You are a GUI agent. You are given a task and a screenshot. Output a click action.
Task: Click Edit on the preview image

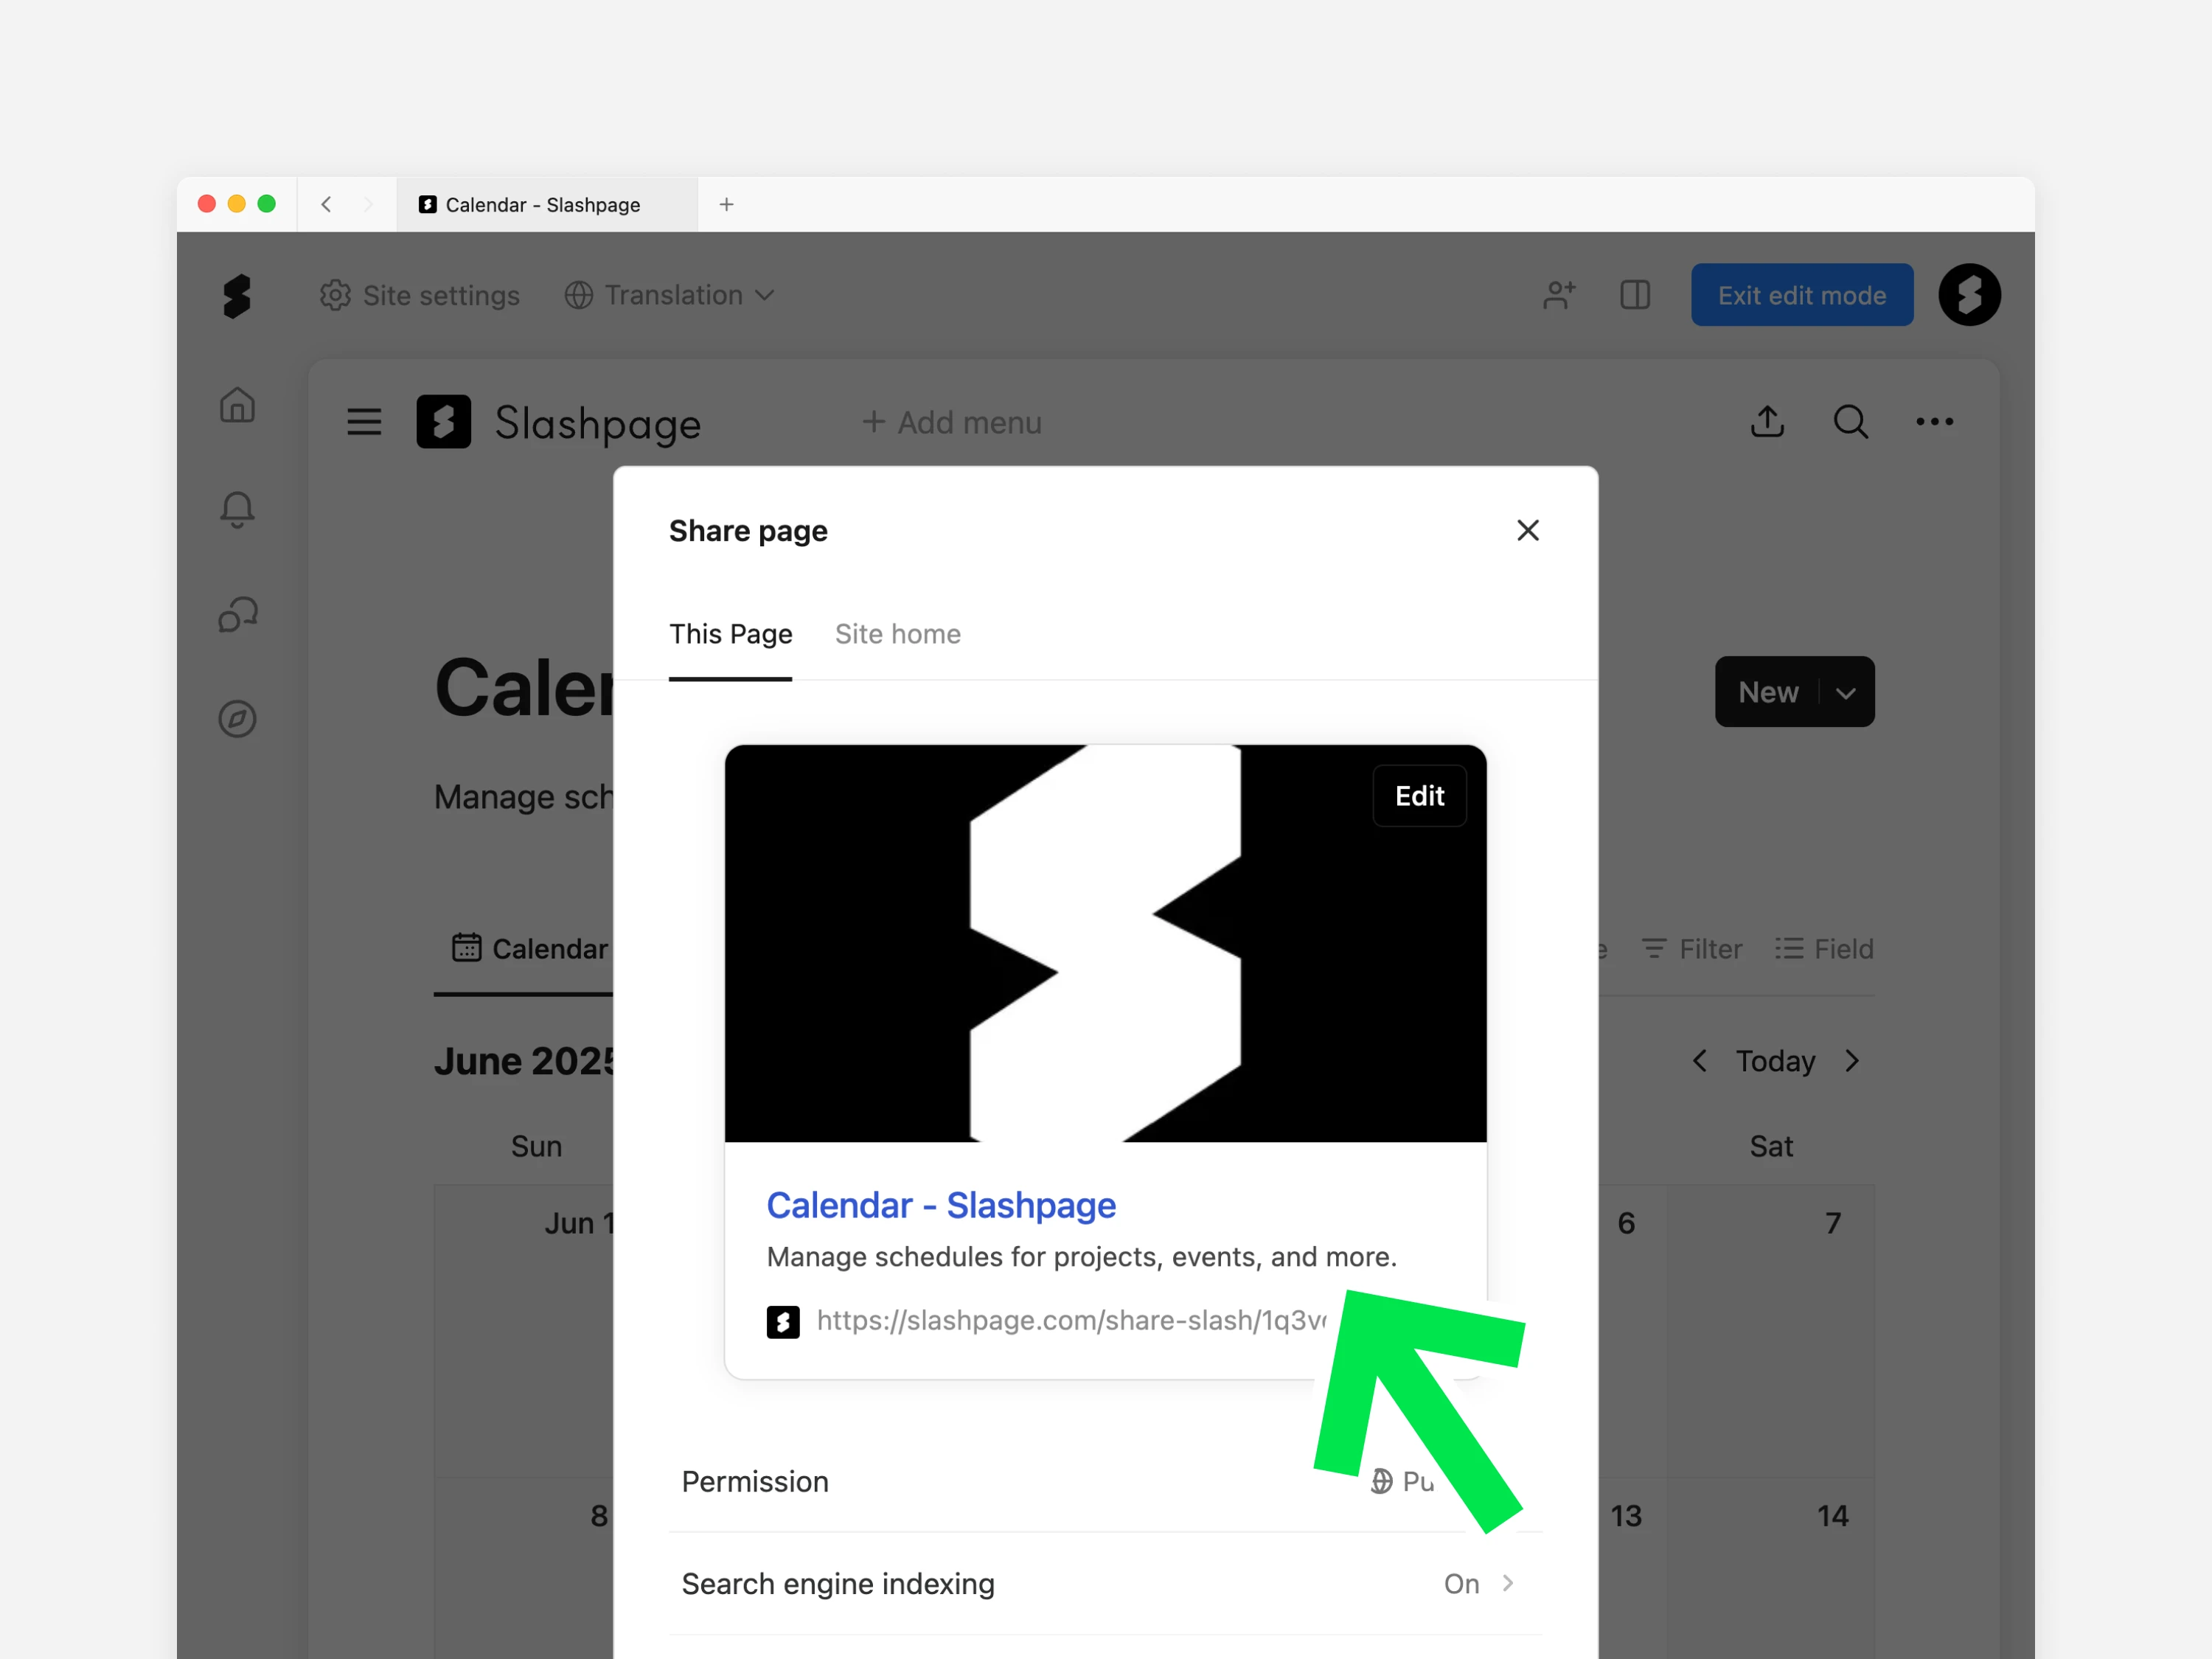point(1419,796)
